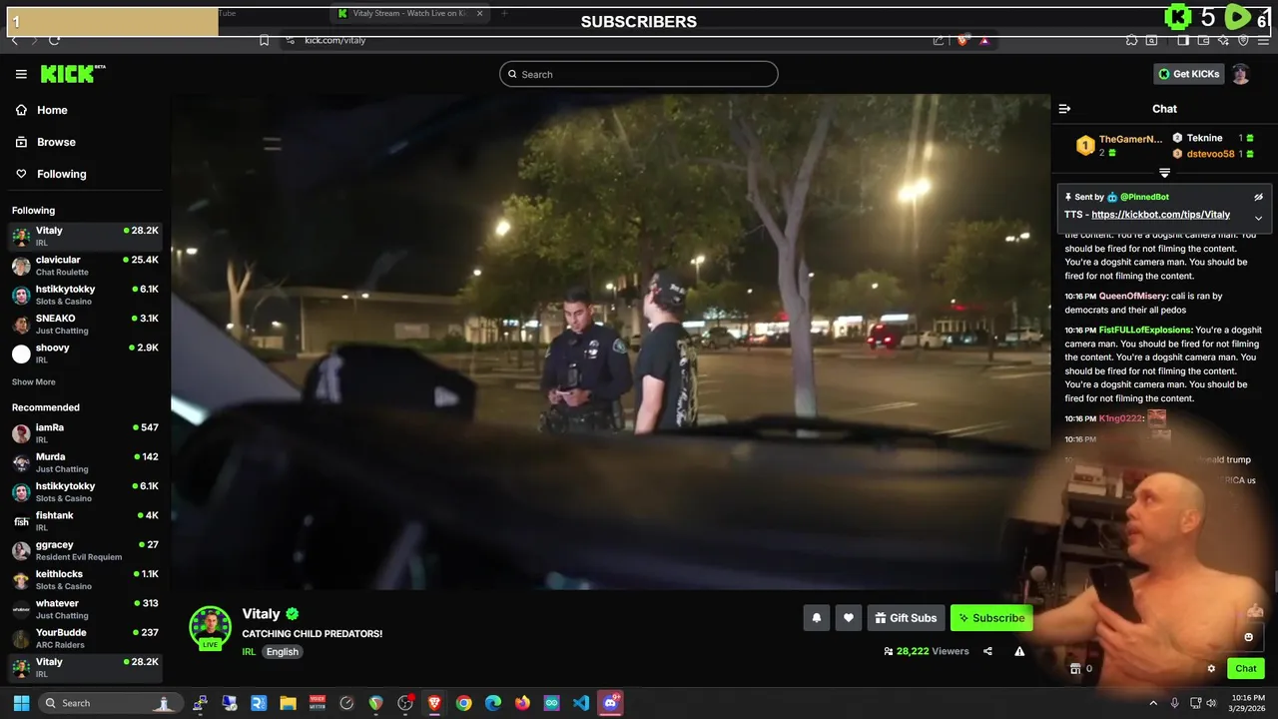Expand the chat leaderboard panel
This screenshot has height=719, width=1278.
click(1164, 173)
